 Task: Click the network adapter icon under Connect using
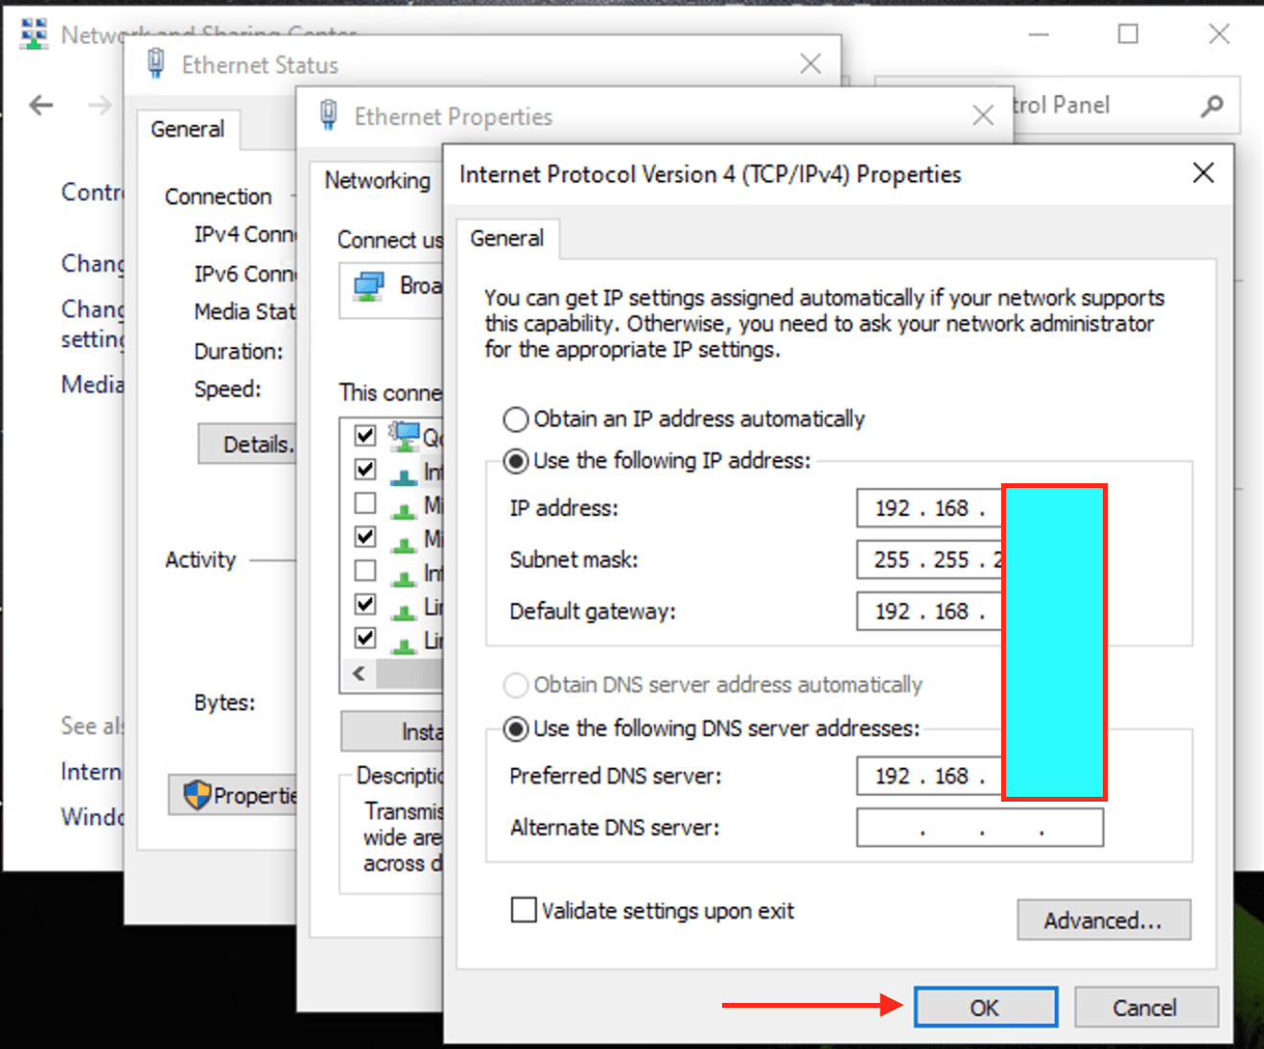[368, 286]
